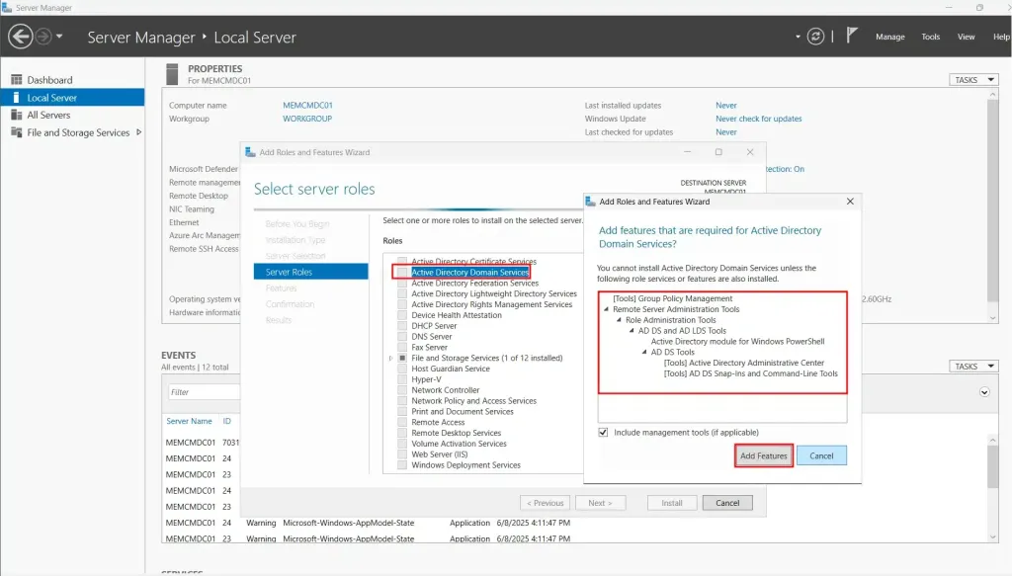Open the notifications flag
This screenshot has width=1012, height=576.
[x=852, y=36]
